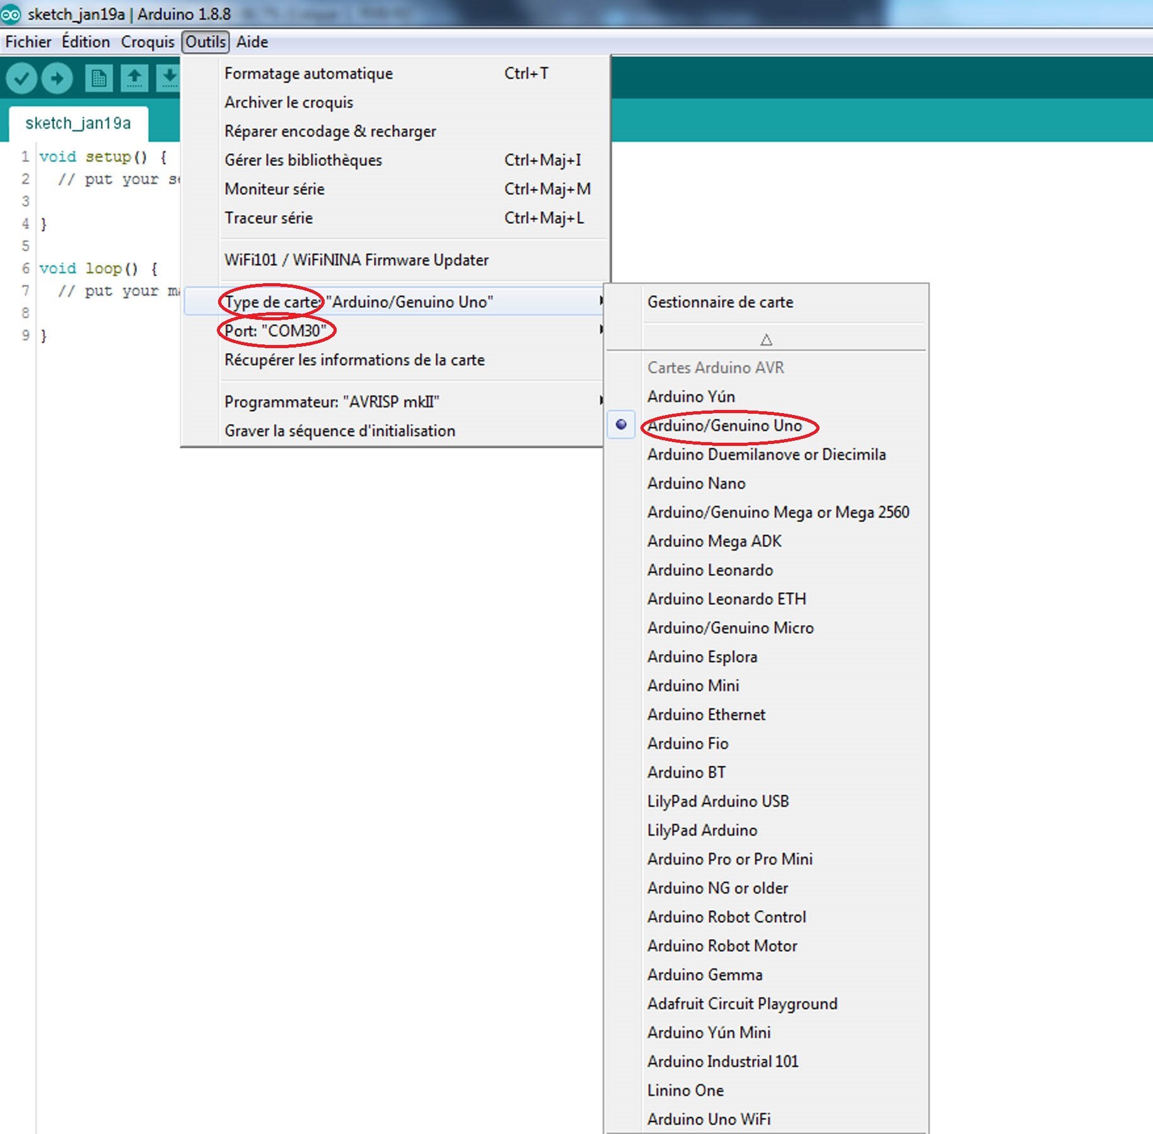Select the Arduino/Genuino Uno radio button
The width and height of the screenshot is (1153, 1134).
point(621,425)
